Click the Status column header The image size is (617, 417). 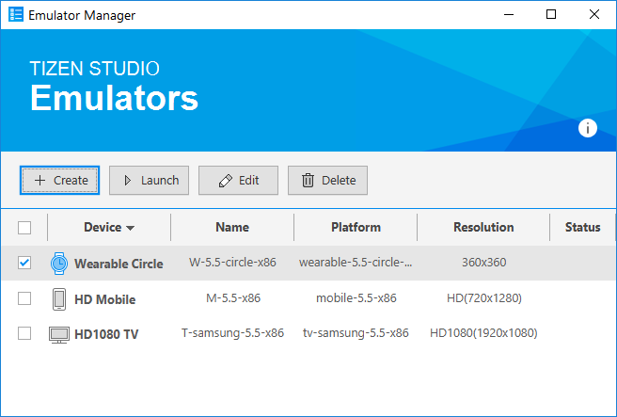click(x=582, y=227)
